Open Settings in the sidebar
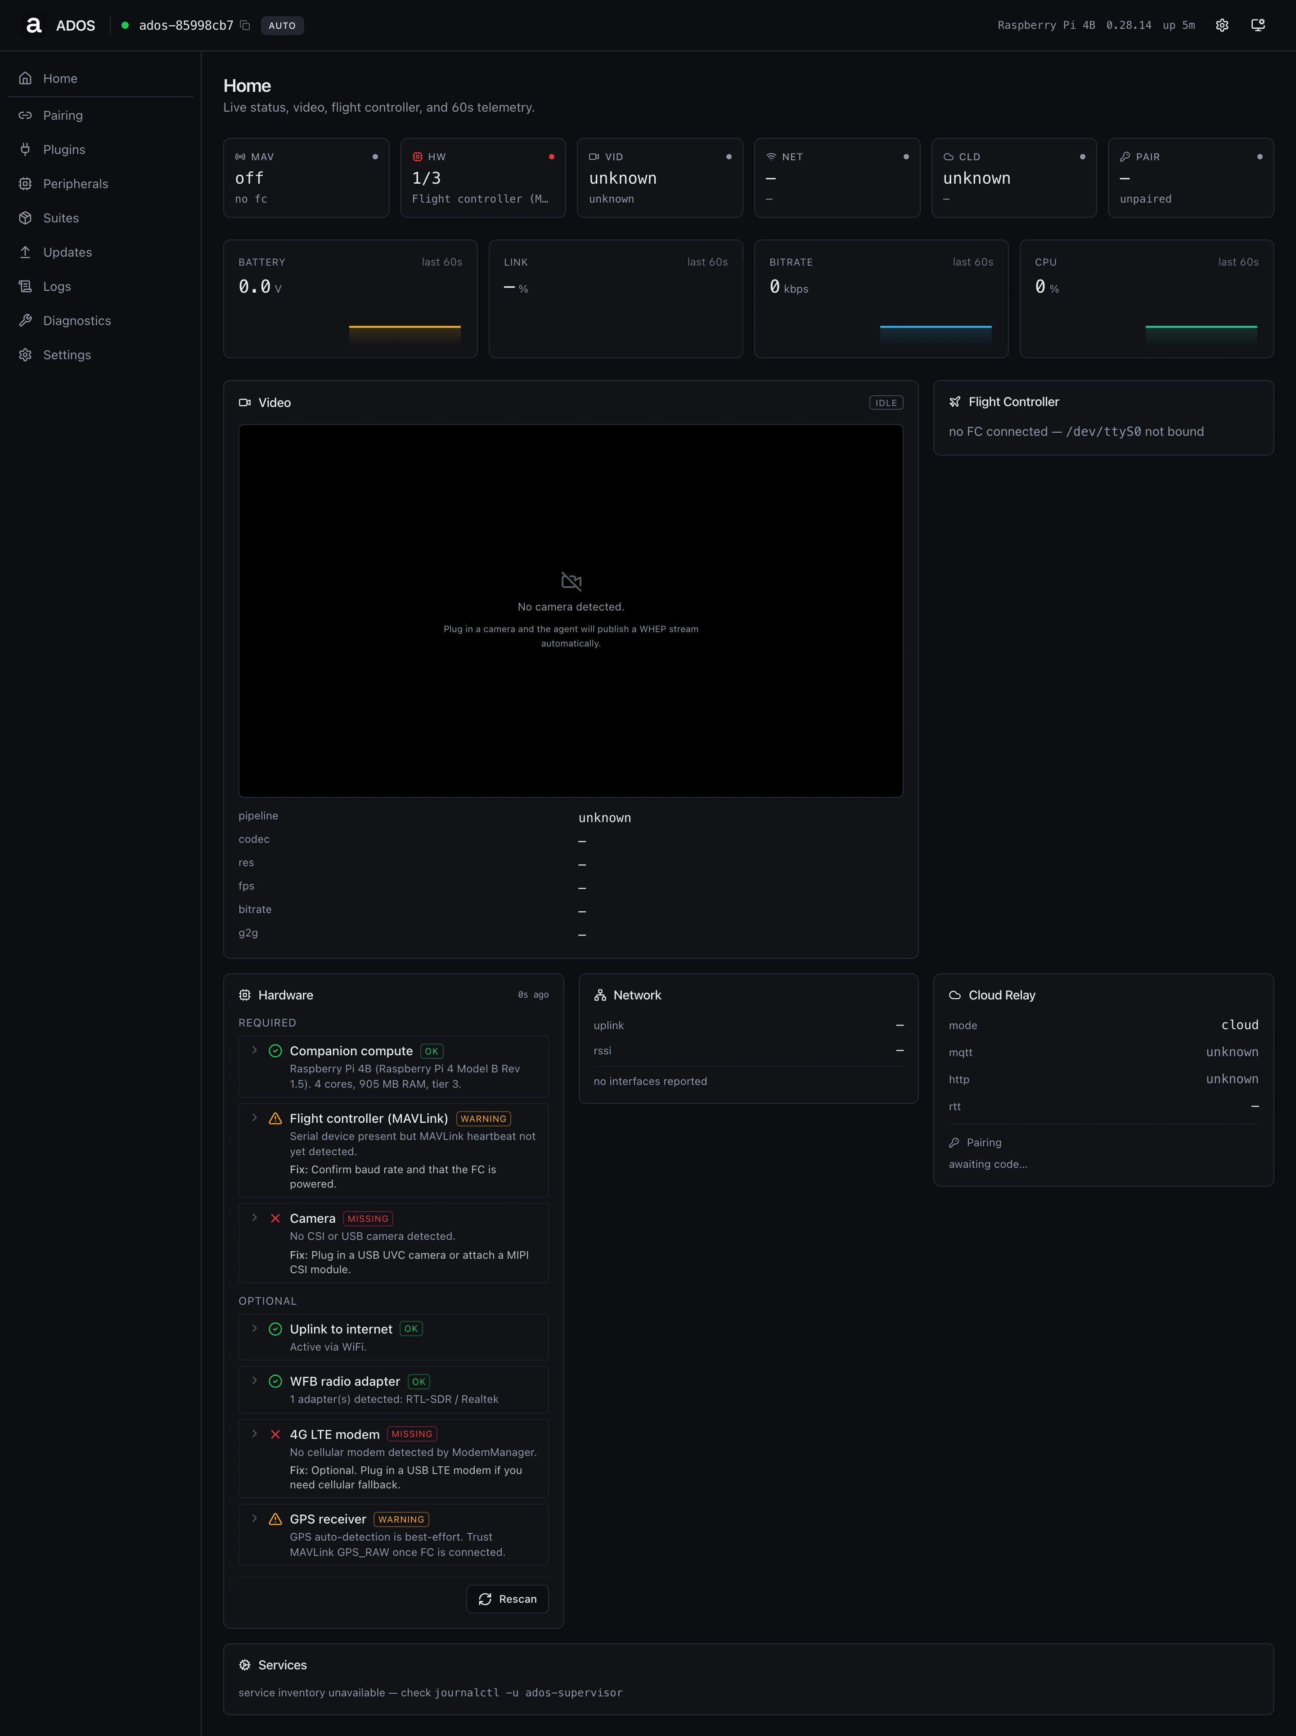This screenshot has width=1296, height=1736. 100,355
